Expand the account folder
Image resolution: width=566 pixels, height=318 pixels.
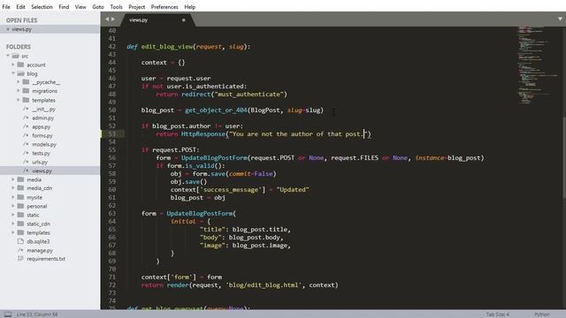click(13, 64)
